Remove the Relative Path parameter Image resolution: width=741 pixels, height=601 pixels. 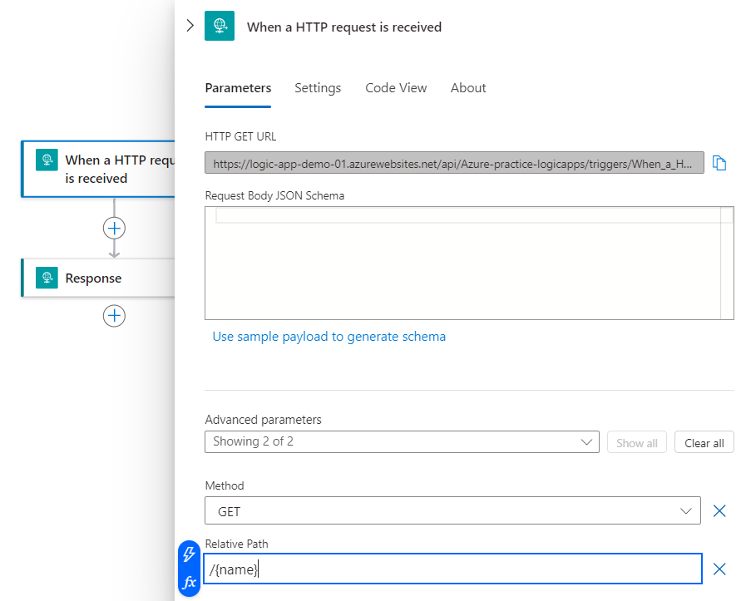pos(720,569)
